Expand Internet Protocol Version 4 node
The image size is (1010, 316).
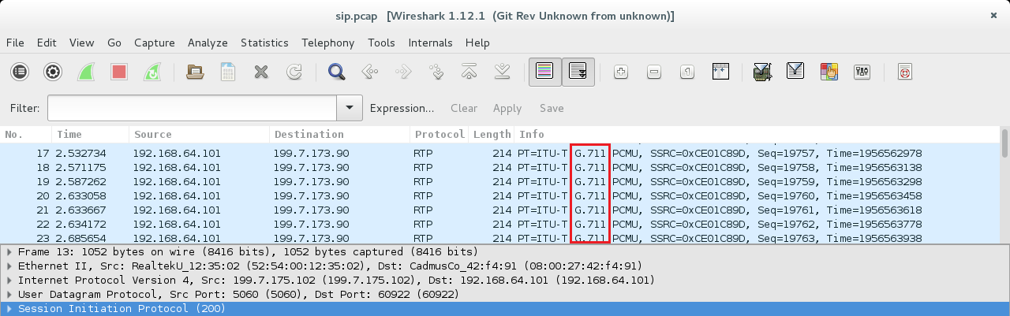9,280
